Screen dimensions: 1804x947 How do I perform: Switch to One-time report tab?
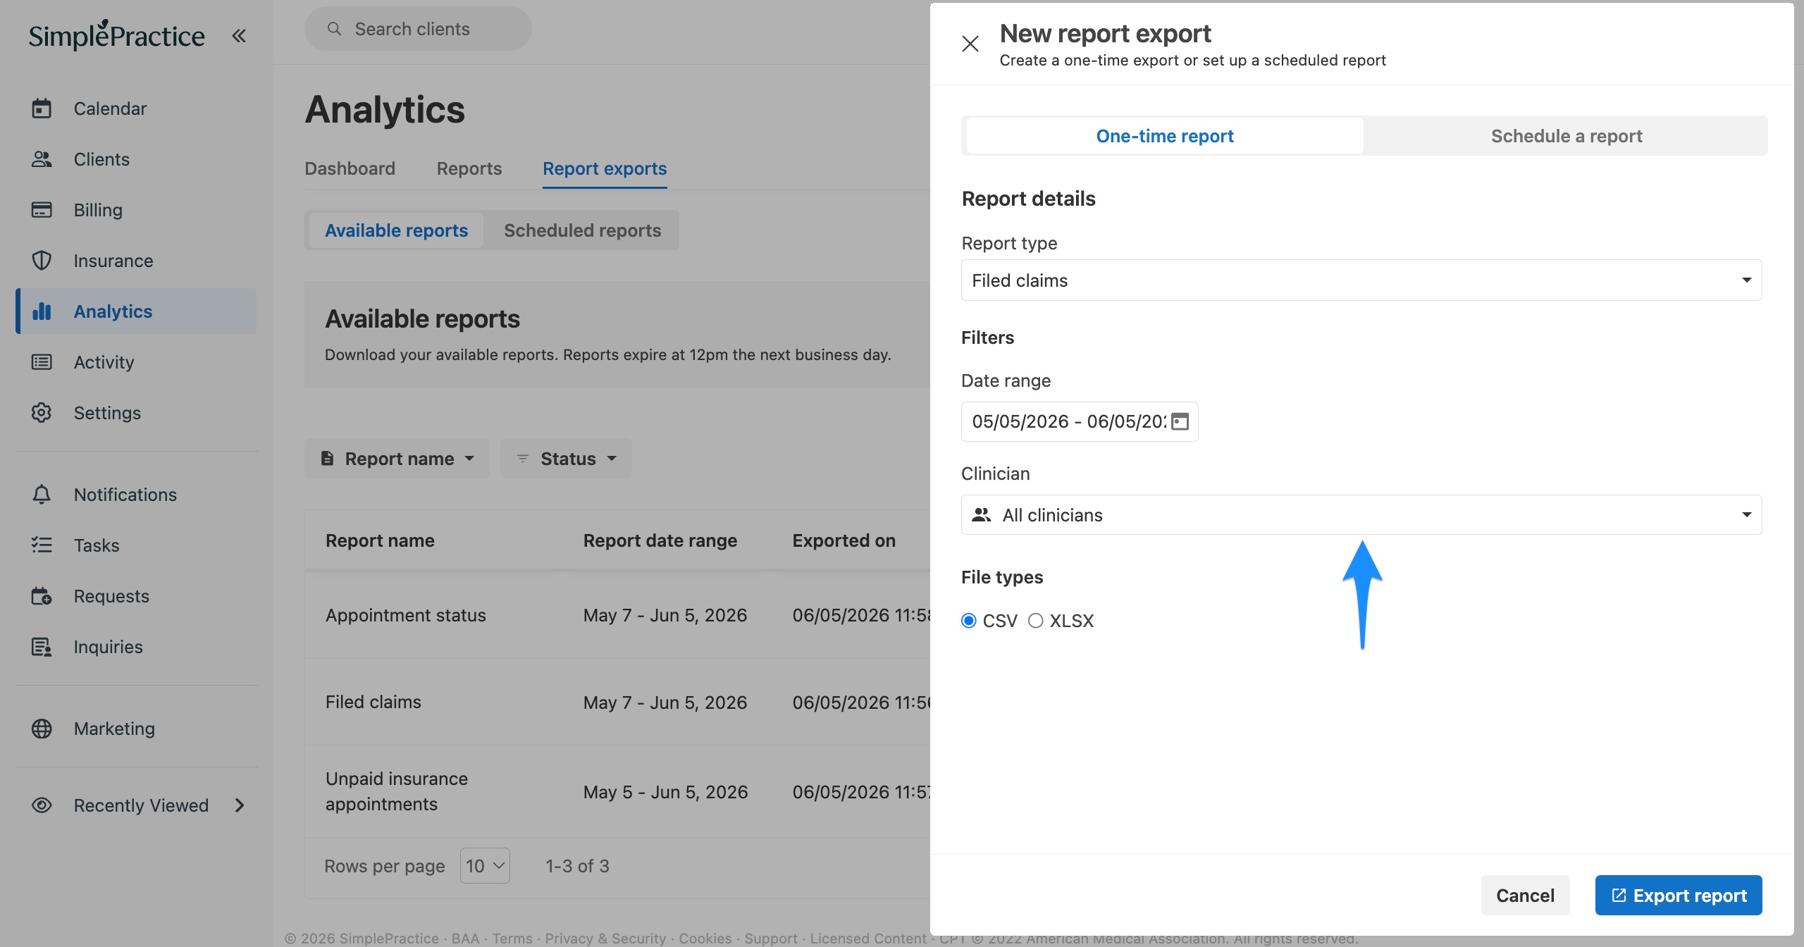coord(1165,136)
